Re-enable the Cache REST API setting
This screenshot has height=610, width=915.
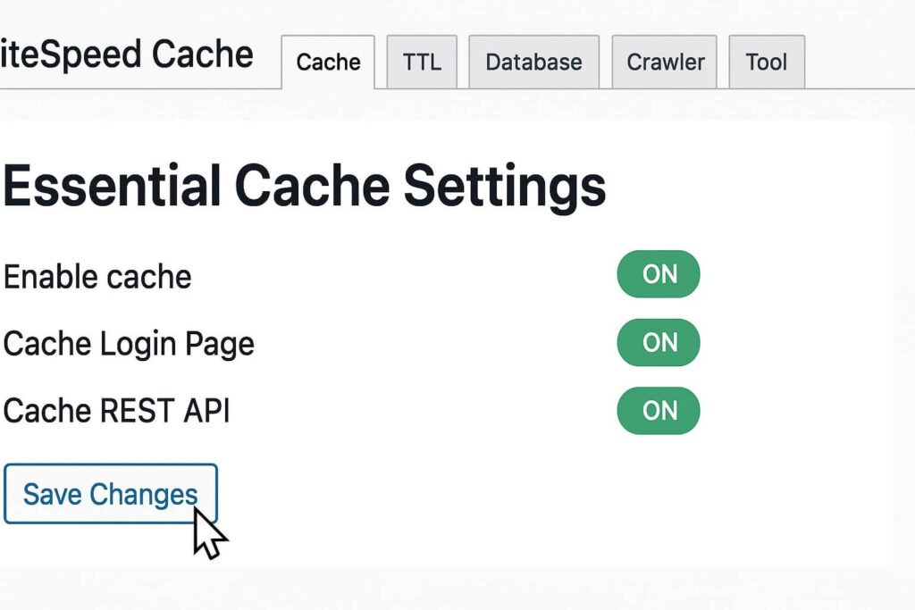(659, 411)
